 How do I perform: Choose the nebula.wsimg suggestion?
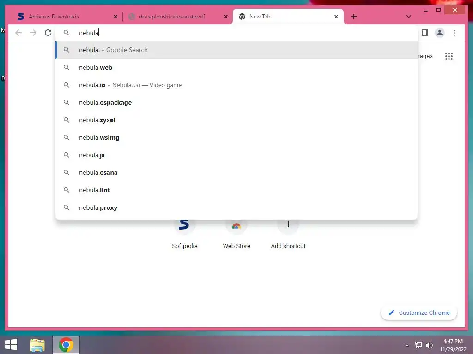[x=236, y=137]
